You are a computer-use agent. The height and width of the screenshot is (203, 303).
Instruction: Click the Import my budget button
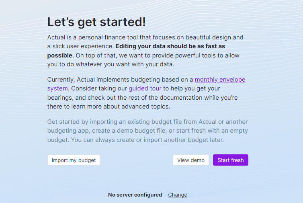point(74,160)
